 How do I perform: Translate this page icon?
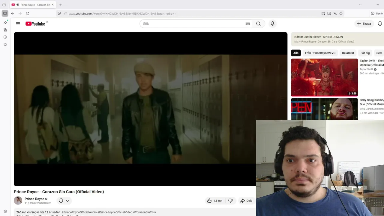click(x=335, y=13)
